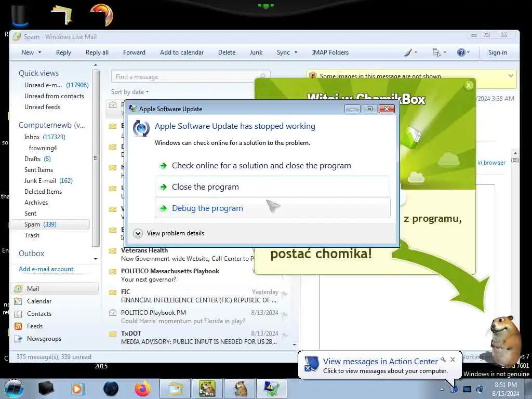Launch Firefox from the taskbar
This screenshot has width=532, height=399.
coord(143,389)
